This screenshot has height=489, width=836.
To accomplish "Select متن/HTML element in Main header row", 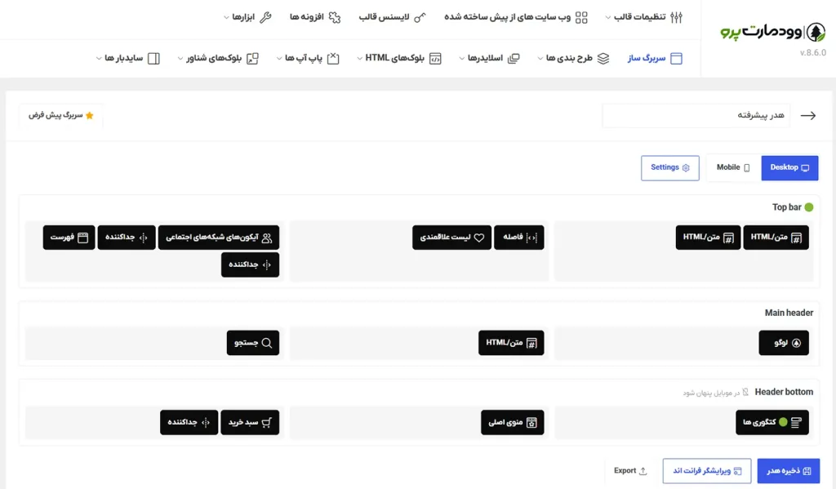I will tap(511, 343).
